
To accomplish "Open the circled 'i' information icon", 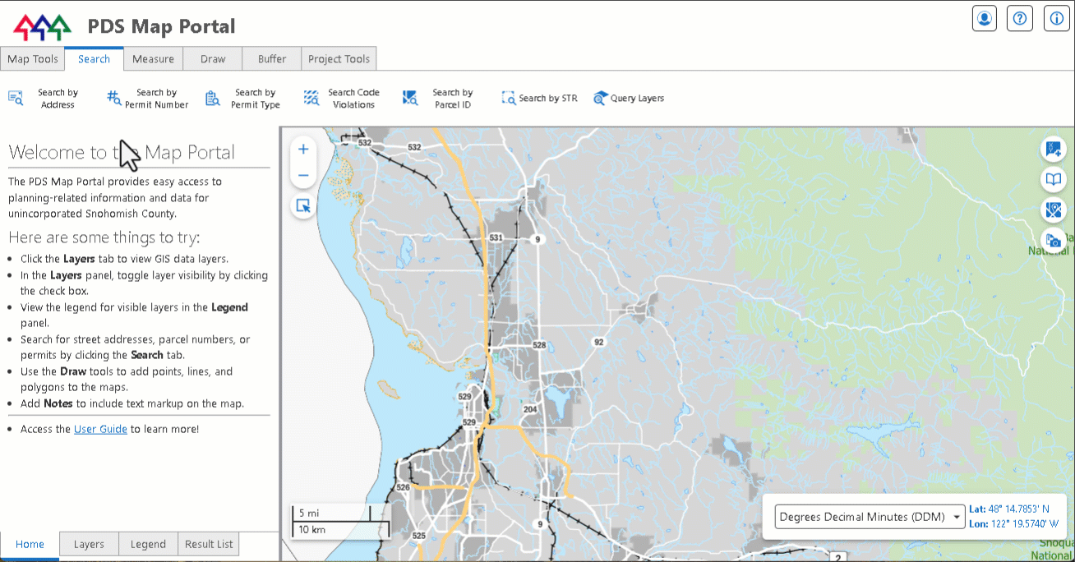I will pos(1056,18).
